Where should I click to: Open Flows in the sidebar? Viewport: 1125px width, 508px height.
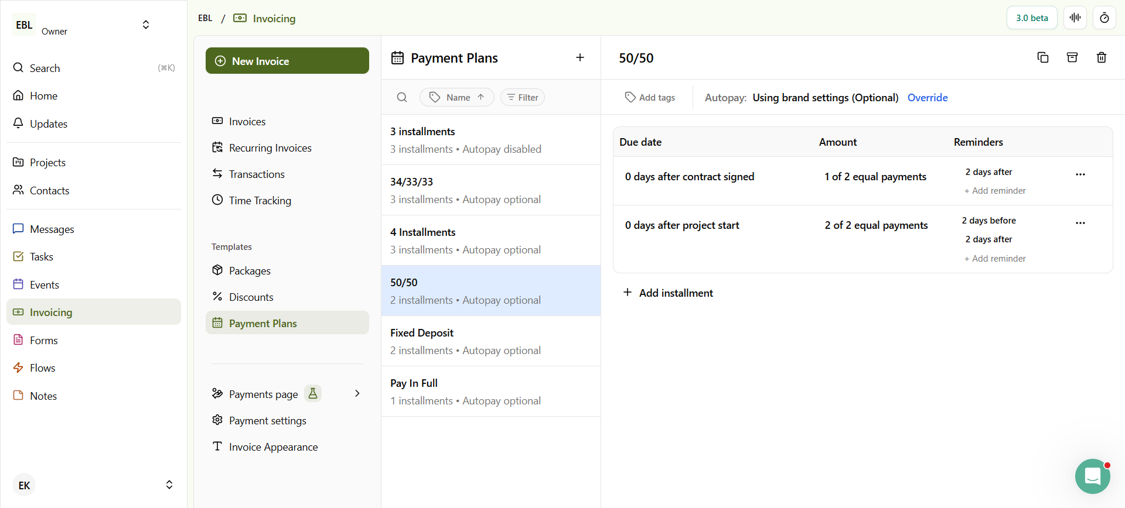coord(94,368)
